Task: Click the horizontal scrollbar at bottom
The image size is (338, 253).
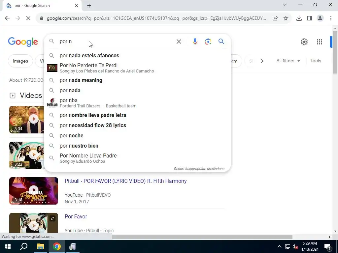Action: (x=202, y=237)
